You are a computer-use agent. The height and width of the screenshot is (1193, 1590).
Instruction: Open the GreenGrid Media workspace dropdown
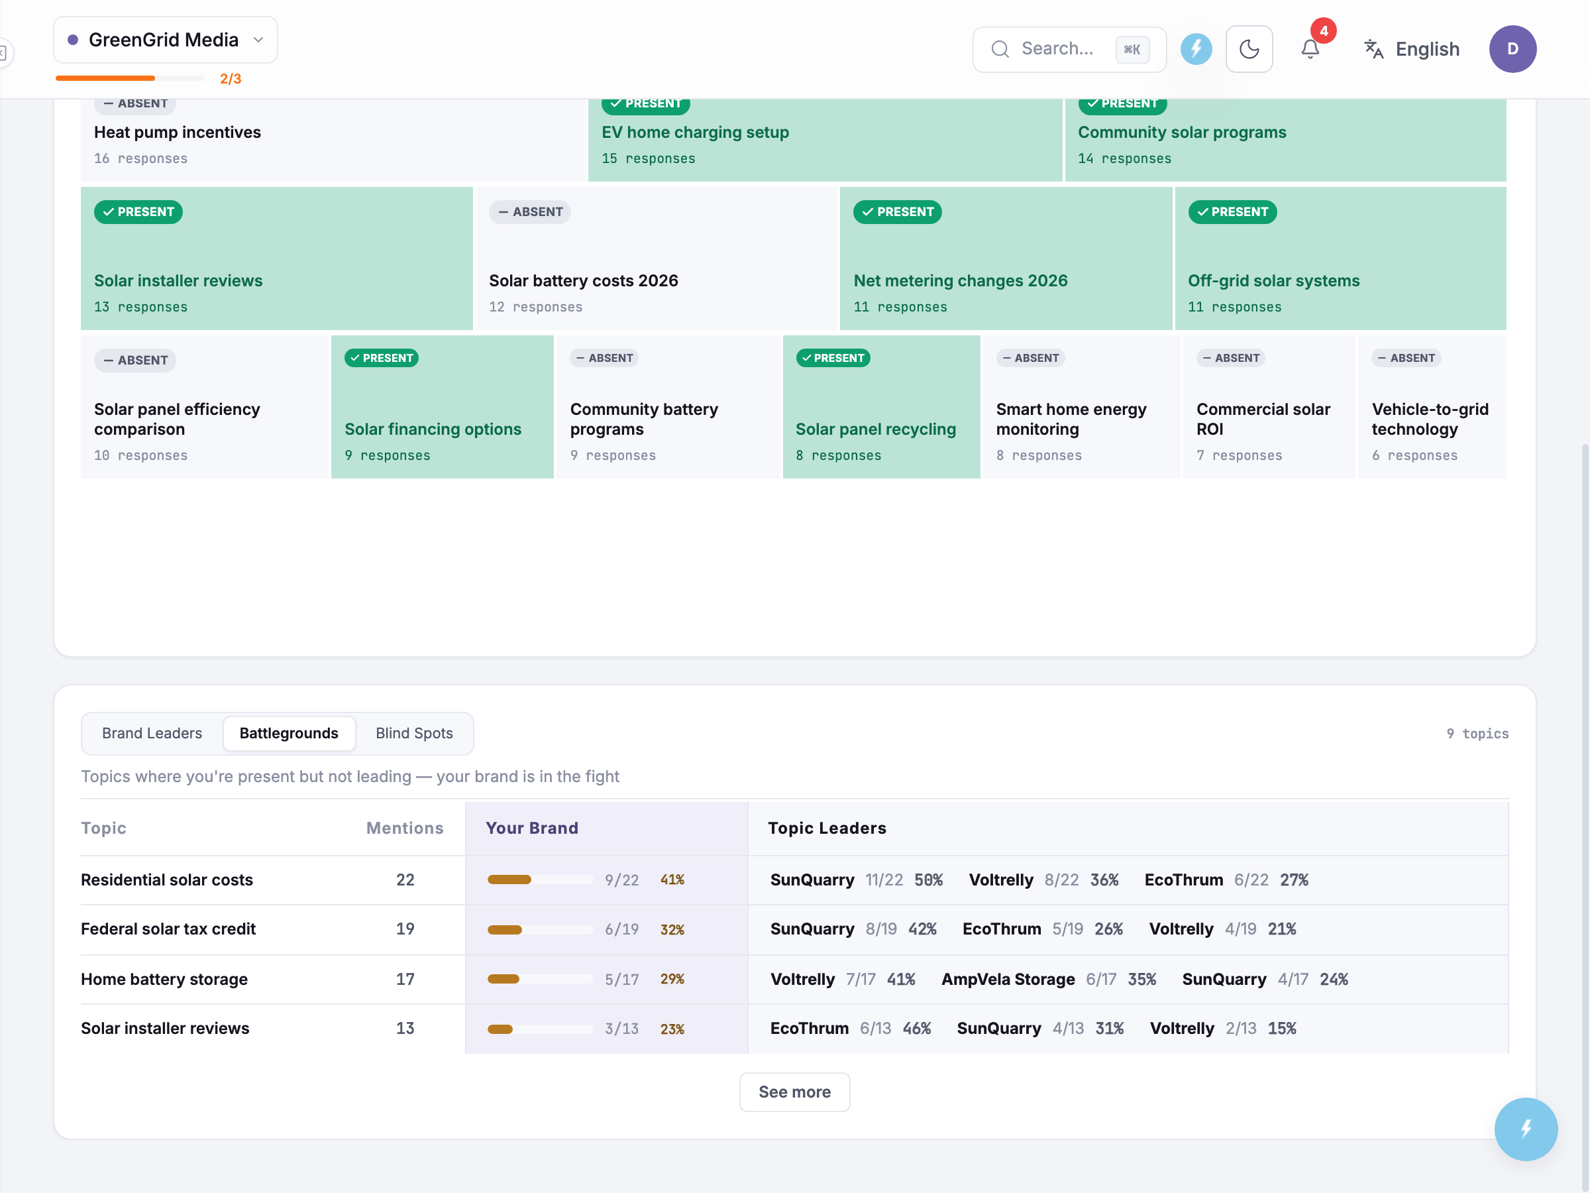pyautogui.click(x=166, y=40)
